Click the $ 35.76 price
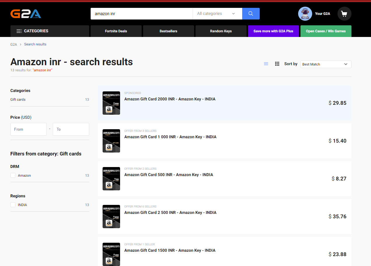The height and width of the screenshot is (266, 371). [337, 217]
